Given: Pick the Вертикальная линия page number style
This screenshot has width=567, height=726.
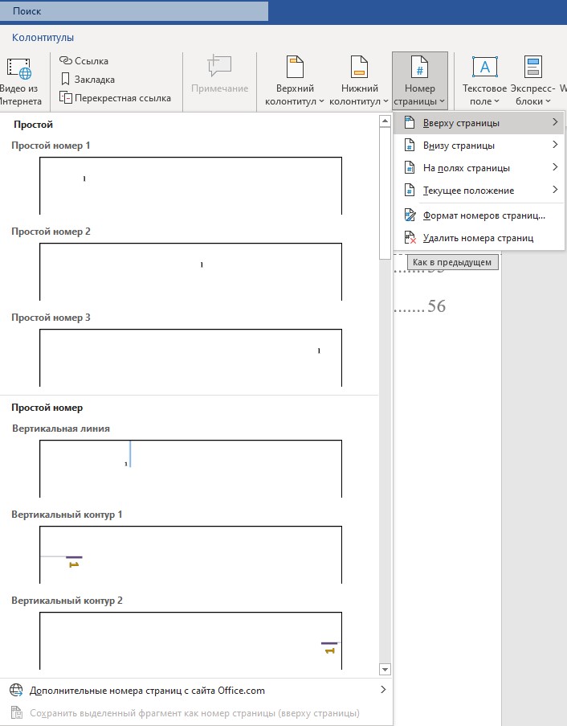Looking at the screenshot, I should coord(190,468).
